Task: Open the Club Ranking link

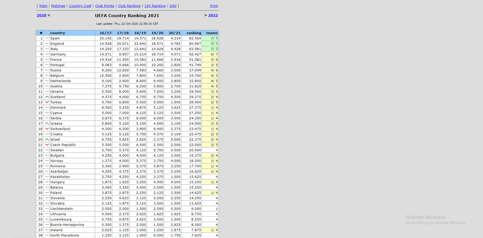Action: click(129, 6)
